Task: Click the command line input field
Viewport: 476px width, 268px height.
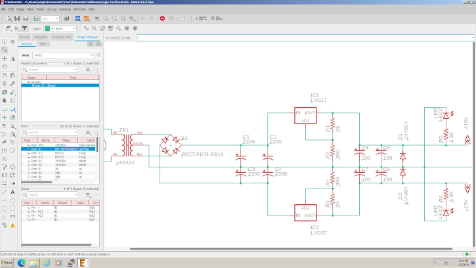Action: pos(305,37)
